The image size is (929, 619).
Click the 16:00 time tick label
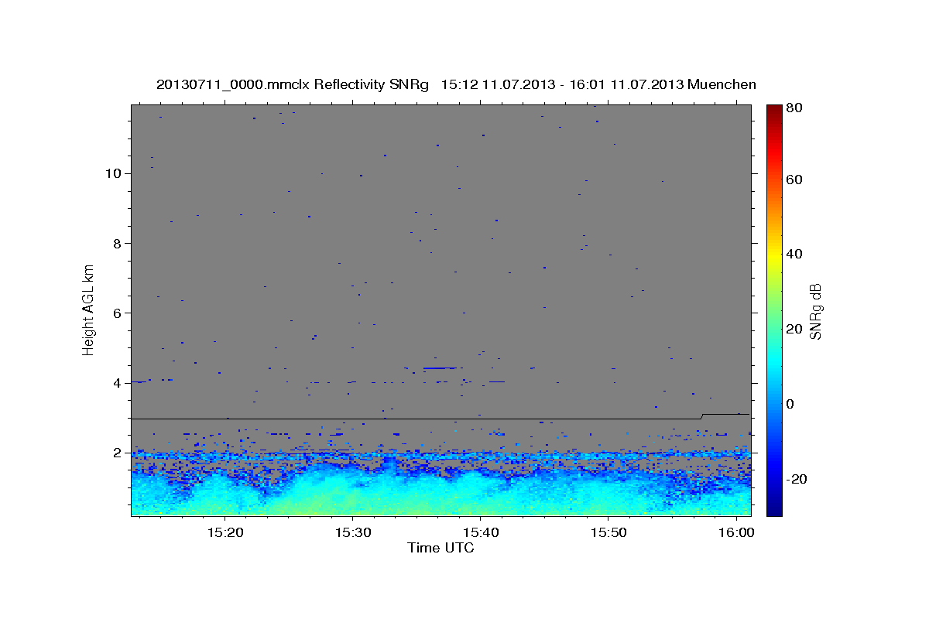pyautogui.click(x=735, y=533)
